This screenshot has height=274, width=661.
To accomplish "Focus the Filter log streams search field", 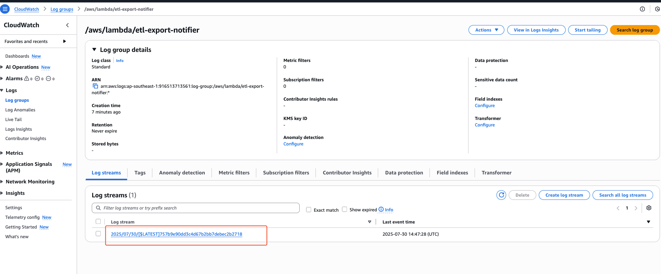I will 196,208.
